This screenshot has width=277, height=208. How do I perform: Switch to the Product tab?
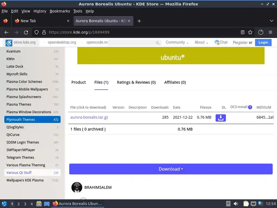(x=79, y=82)
